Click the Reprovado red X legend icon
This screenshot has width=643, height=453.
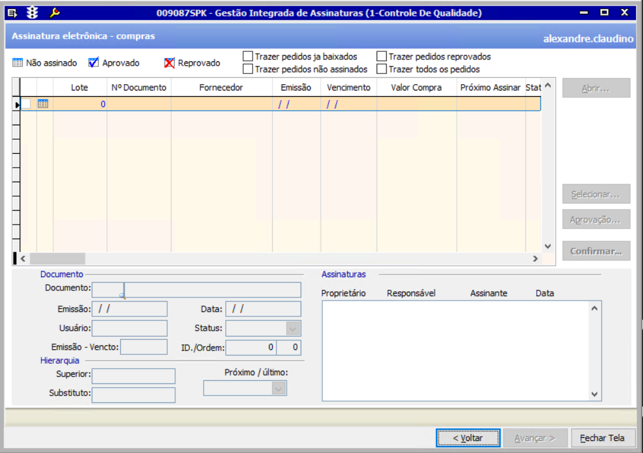pos(169,63)
